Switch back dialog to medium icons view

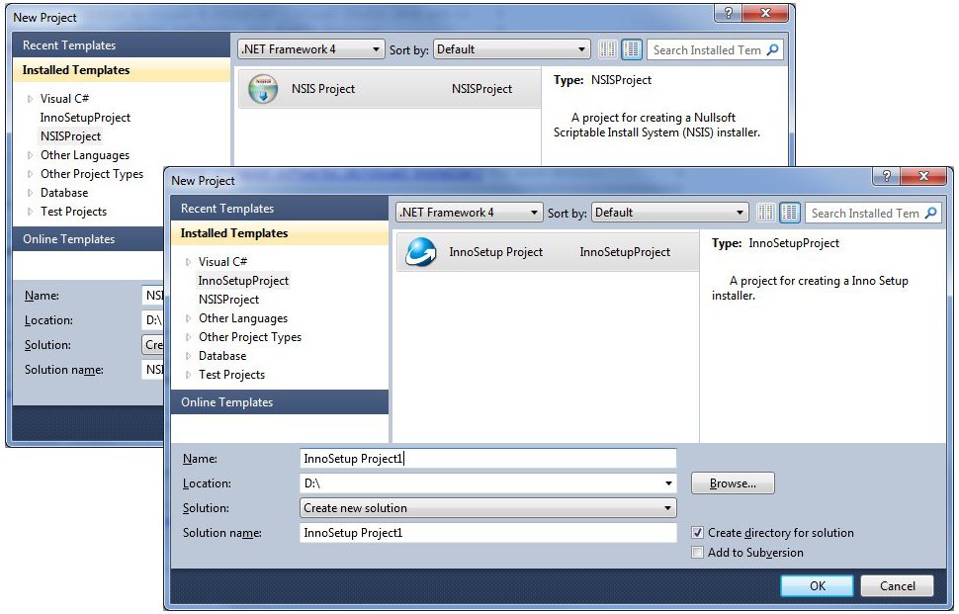[631, 49]
